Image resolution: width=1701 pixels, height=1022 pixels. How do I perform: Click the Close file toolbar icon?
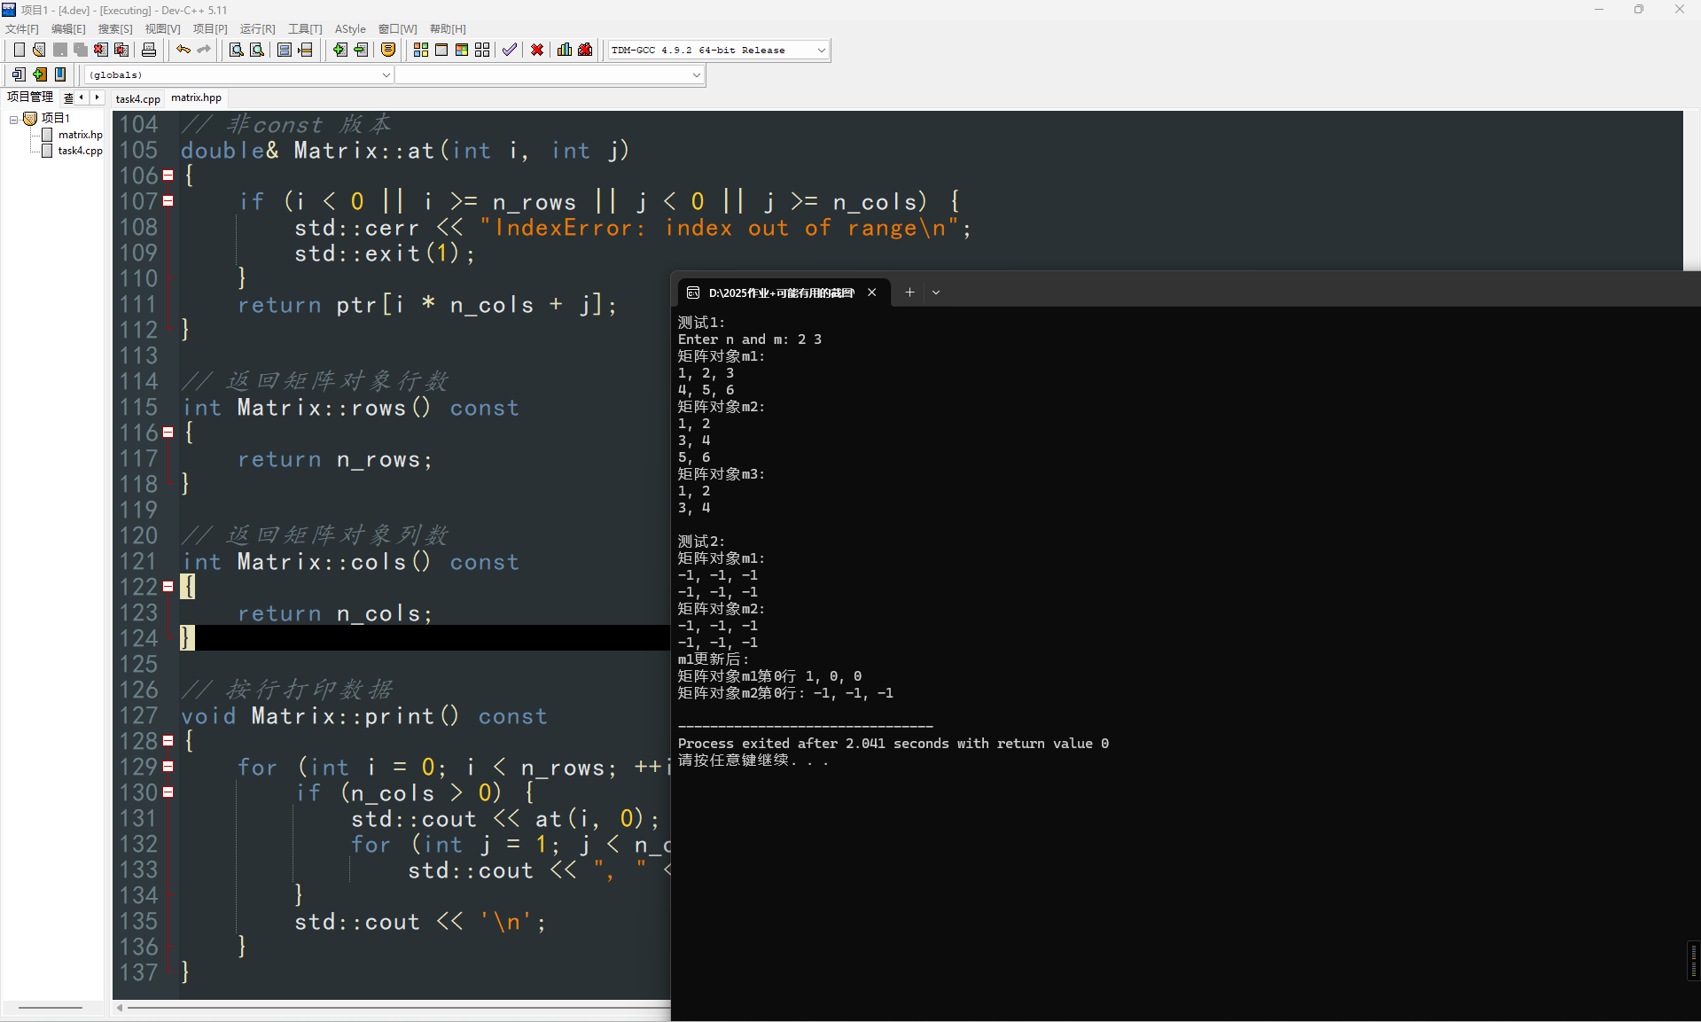[101, 50]
